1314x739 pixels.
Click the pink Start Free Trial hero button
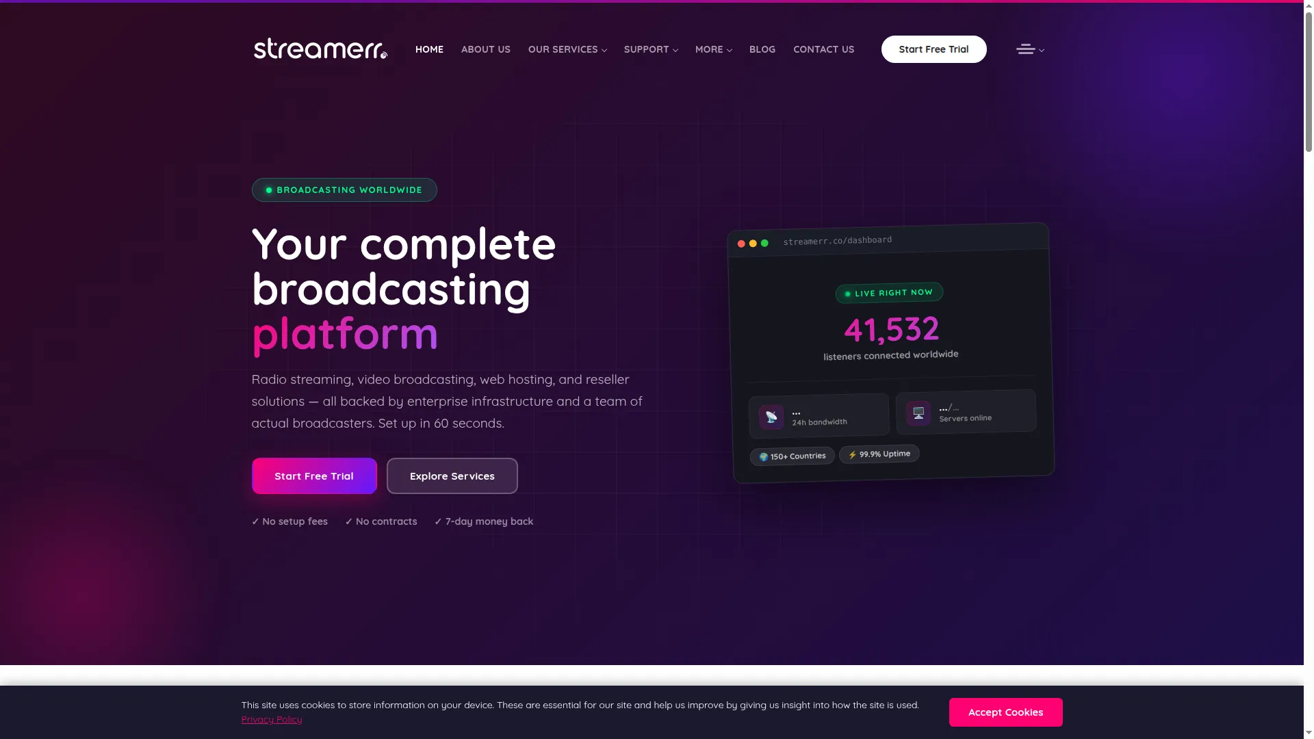point(314,476)
